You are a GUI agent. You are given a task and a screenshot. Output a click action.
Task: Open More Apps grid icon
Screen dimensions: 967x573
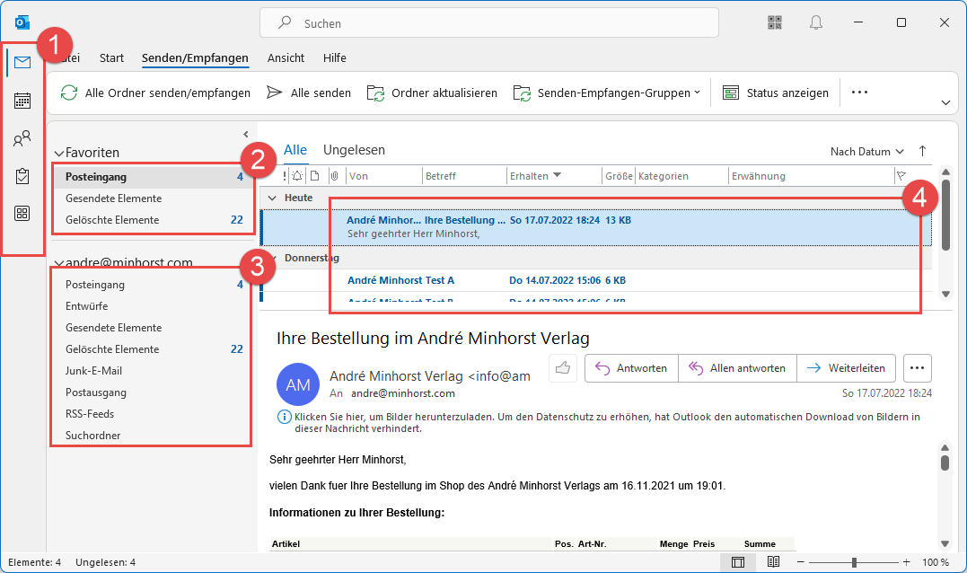(22, 214)
